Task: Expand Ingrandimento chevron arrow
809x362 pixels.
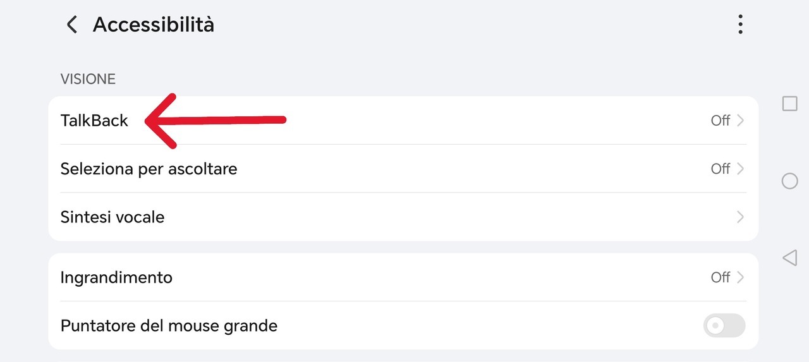Action: point(741,277)
